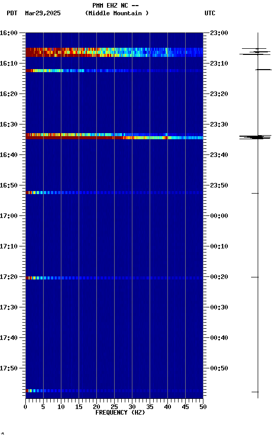The image size is (280, 439).
Task: Click the 30 Hz frequency tick label
Action: click(132, 407)
